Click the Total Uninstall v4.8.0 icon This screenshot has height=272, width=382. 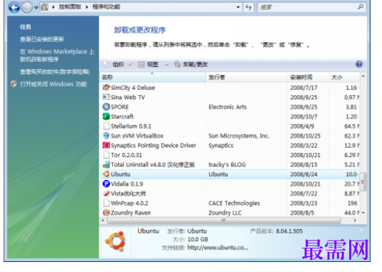(x=106, y=165)
